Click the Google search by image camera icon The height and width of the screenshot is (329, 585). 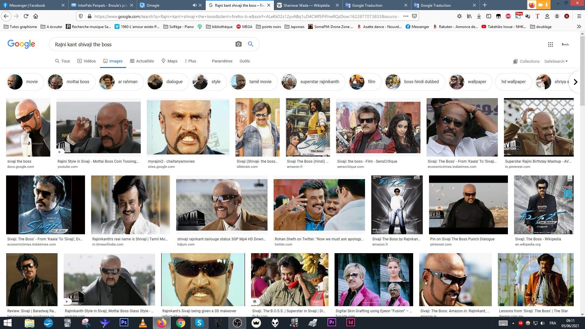[238, 44]
